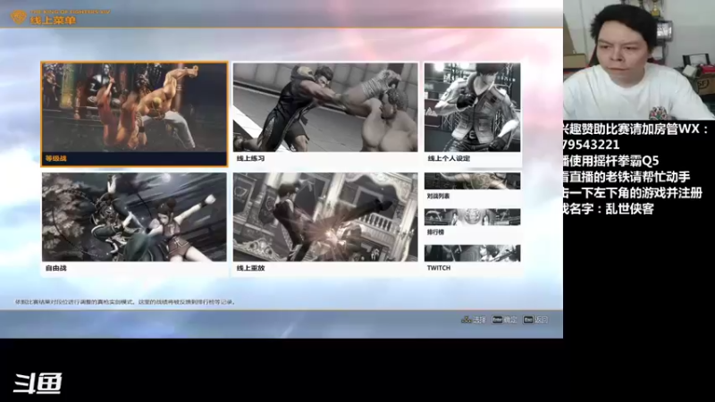This screenshot has height=402, width=715.
Task: Click the 选择 directional select icon
Action: pyautogui.click(x=466, y=320)
